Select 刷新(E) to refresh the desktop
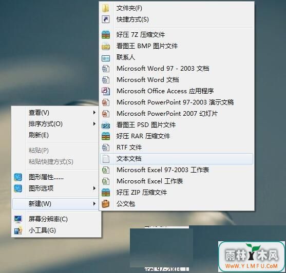 pyautogui.click(x=55, y=135)
